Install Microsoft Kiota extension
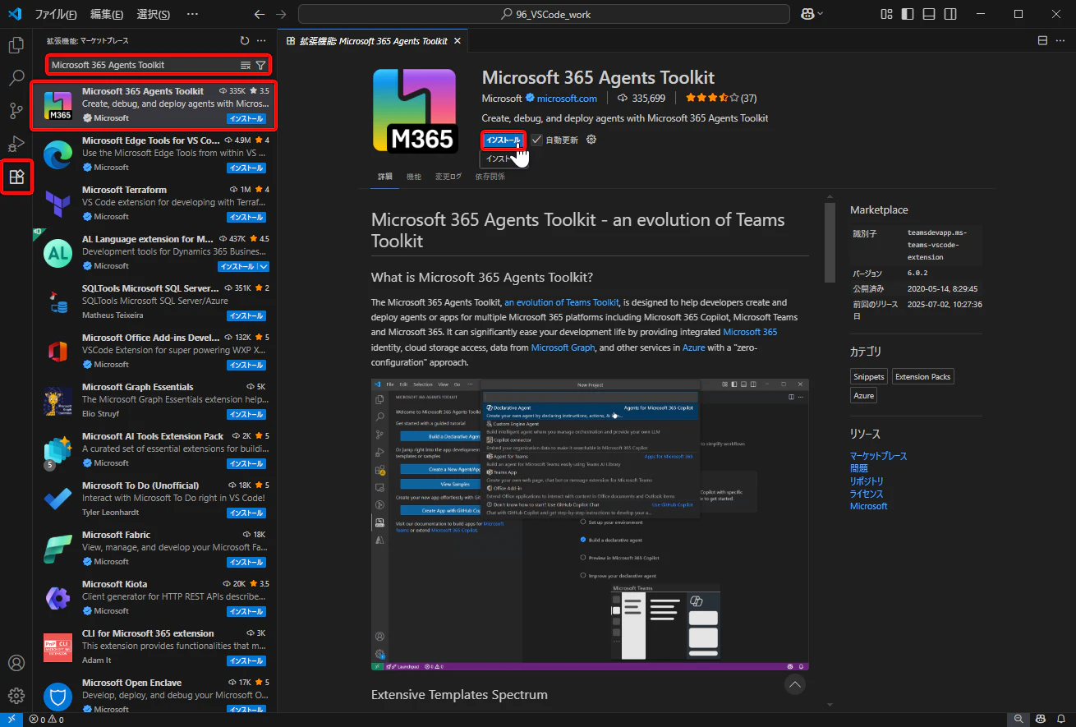Screen dimensions: 1076x727 [x=246, y=611]
